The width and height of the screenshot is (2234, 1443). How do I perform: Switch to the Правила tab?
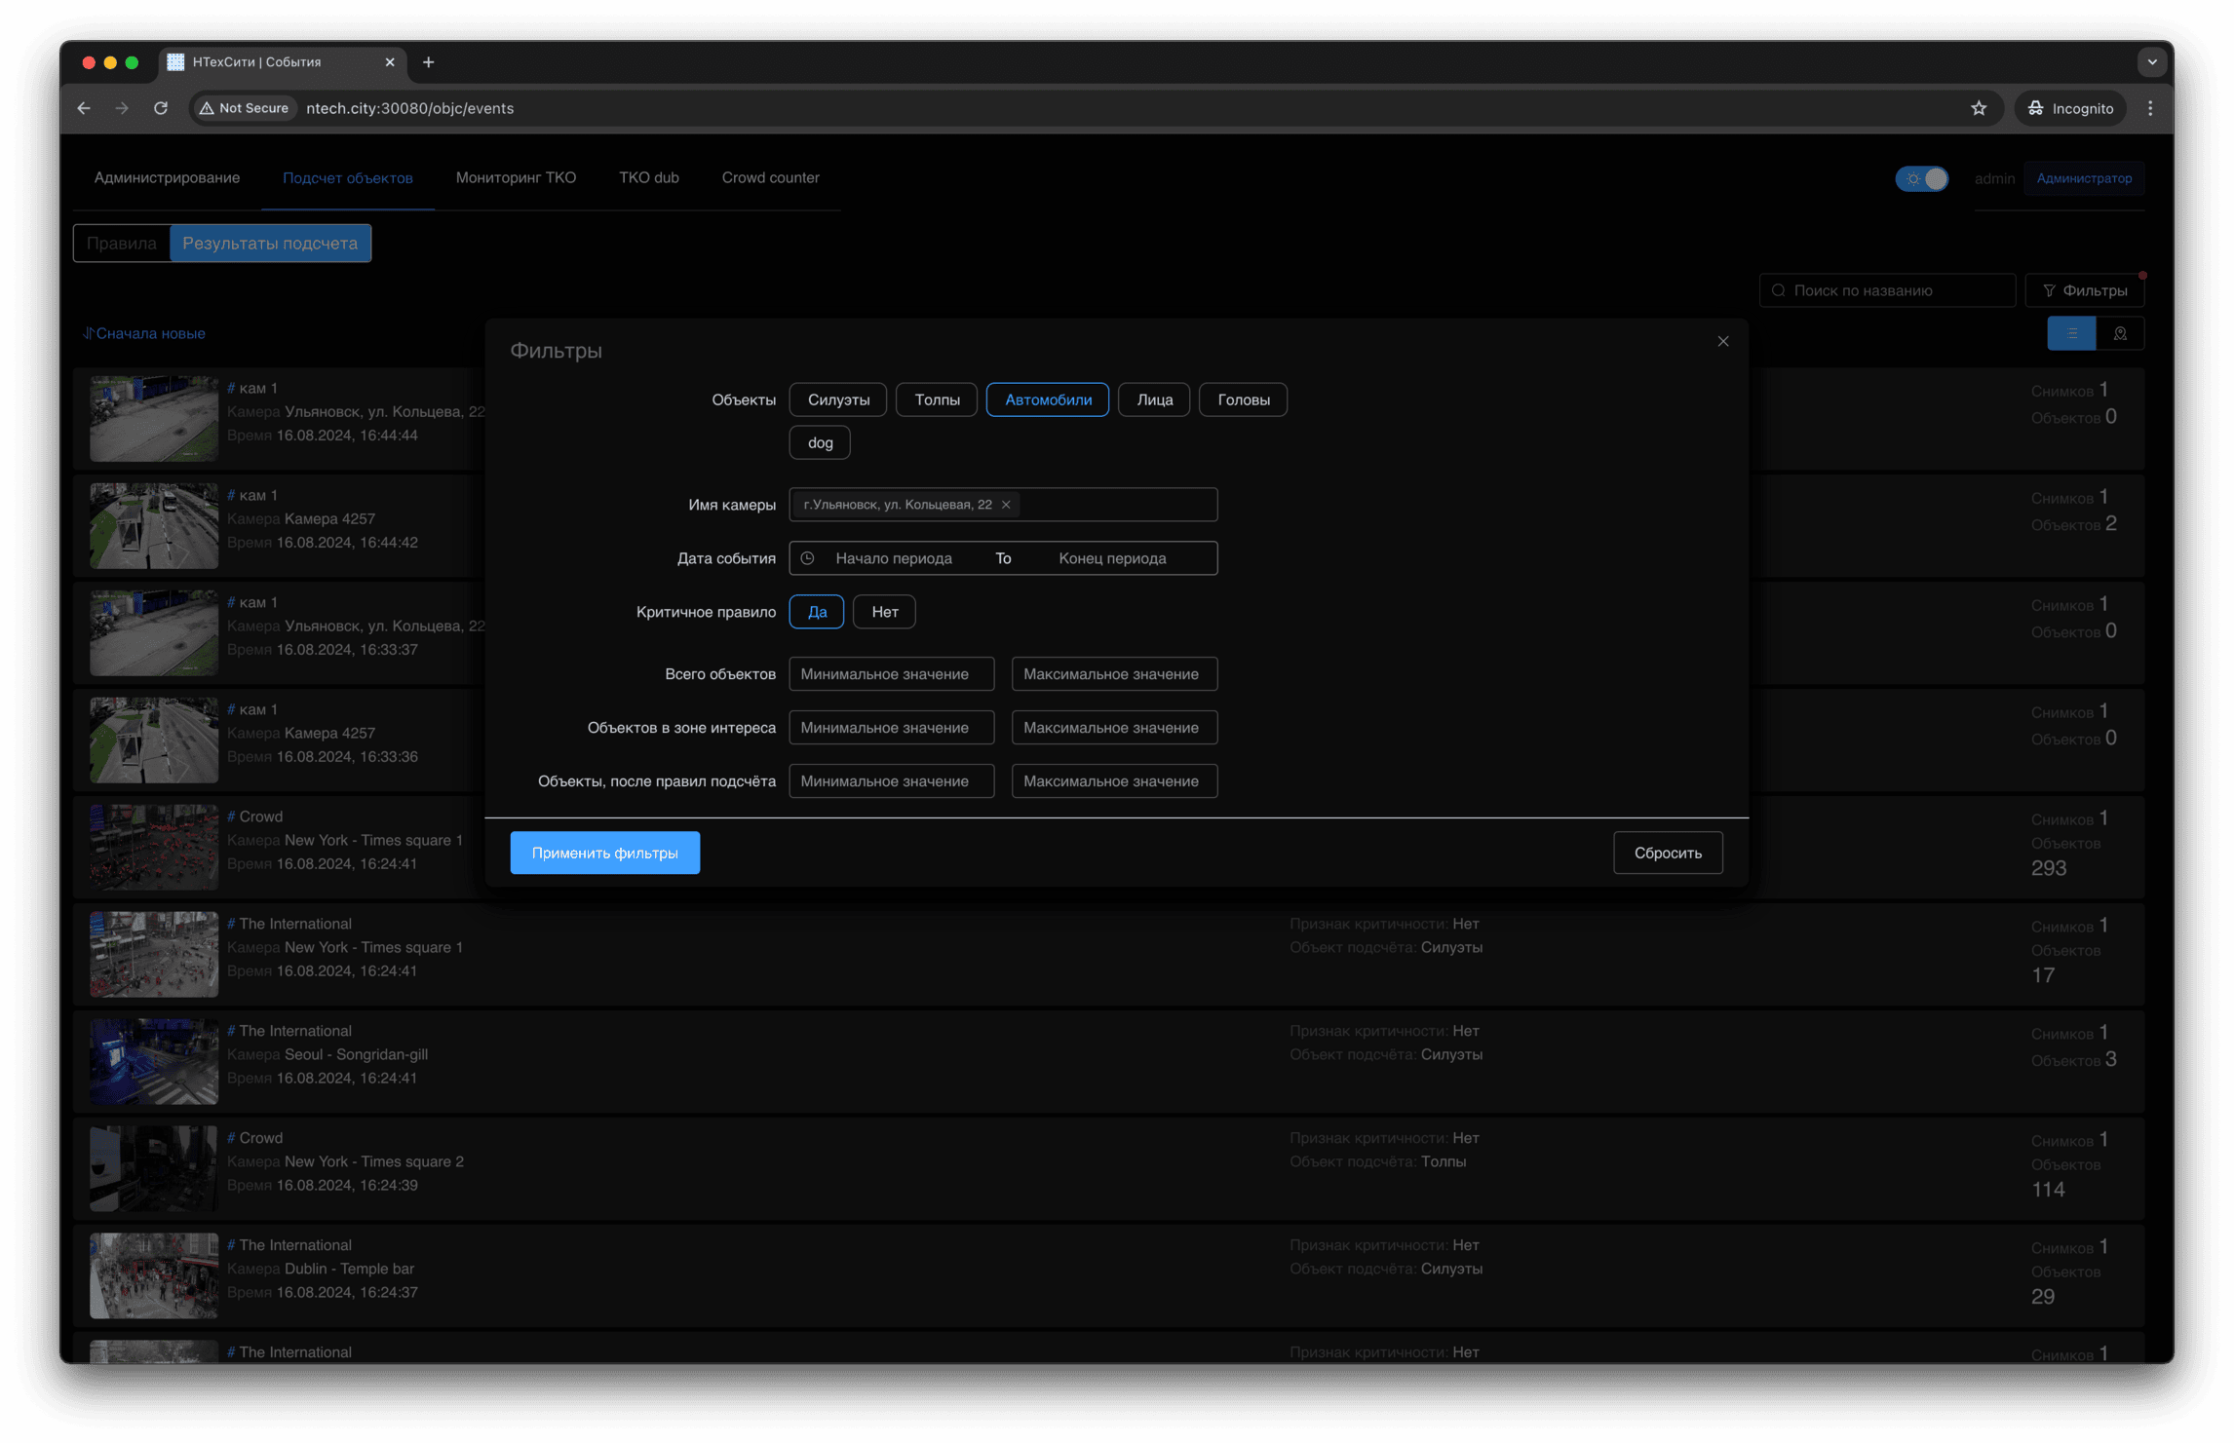121,244
